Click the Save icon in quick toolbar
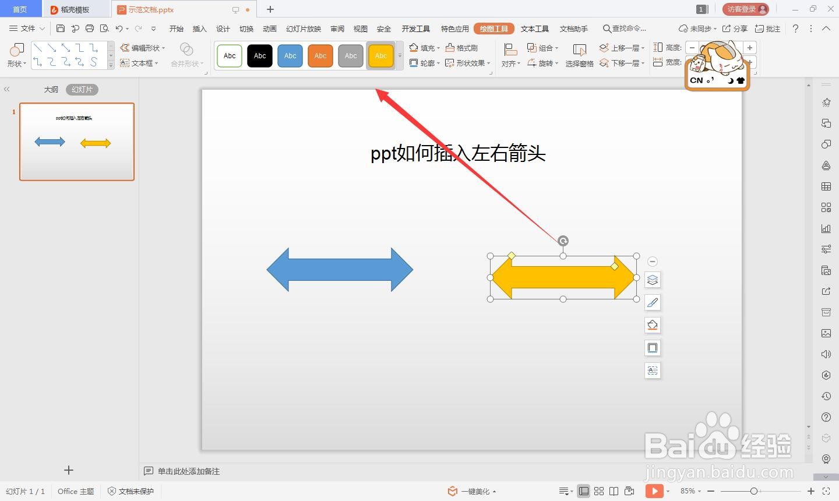This screenshot has height=501, width=839. tap(61, 28)
